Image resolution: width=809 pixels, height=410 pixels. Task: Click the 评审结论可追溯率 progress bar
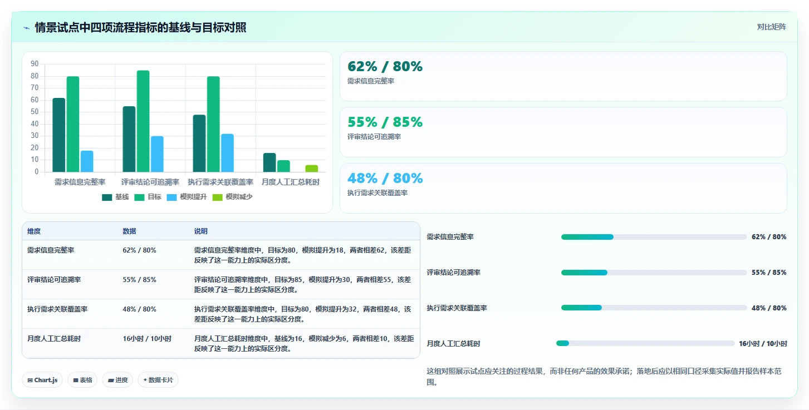coord(654,273)
